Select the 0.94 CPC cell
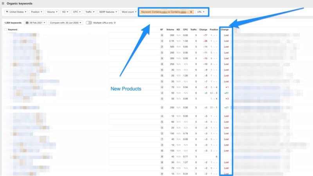Image resolution: width=313 pixels, height=176 pixels. pos(185,87)
